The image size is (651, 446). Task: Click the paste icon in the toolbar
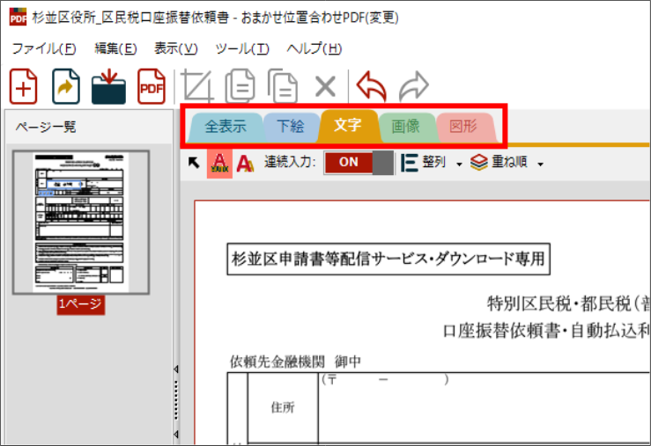(283, 86)
